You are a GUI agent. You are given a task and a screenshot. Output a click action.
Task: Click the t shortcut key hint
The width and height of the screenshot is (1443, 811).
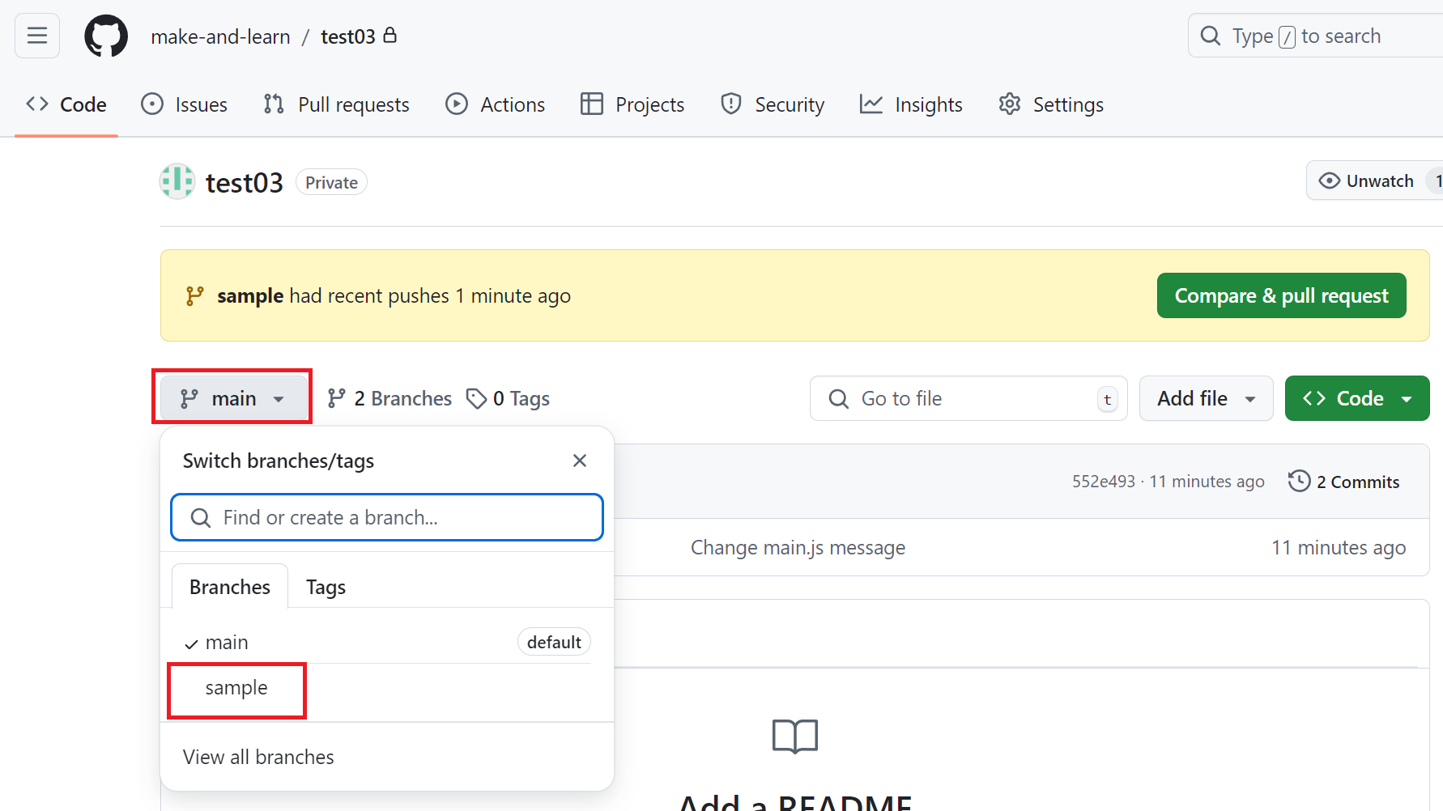pyautogui.click(x=1108, y=399)
